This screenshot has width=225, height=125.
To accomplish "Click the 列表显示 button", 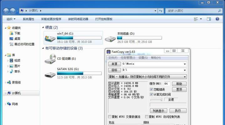I will [158, 111].
